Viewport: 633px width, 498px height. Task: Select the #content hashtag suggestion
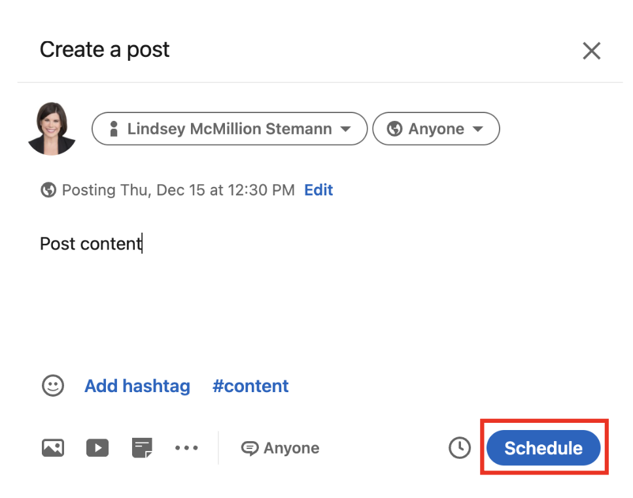click(250, 386)
